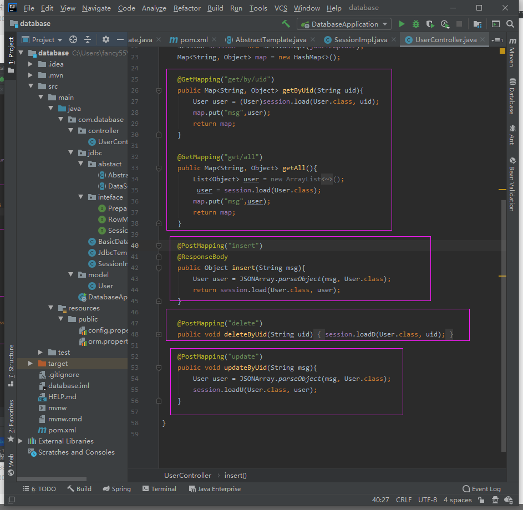Open the Bean Validation tool window
The image size is (523, 510).
click(x=512, y=184)
